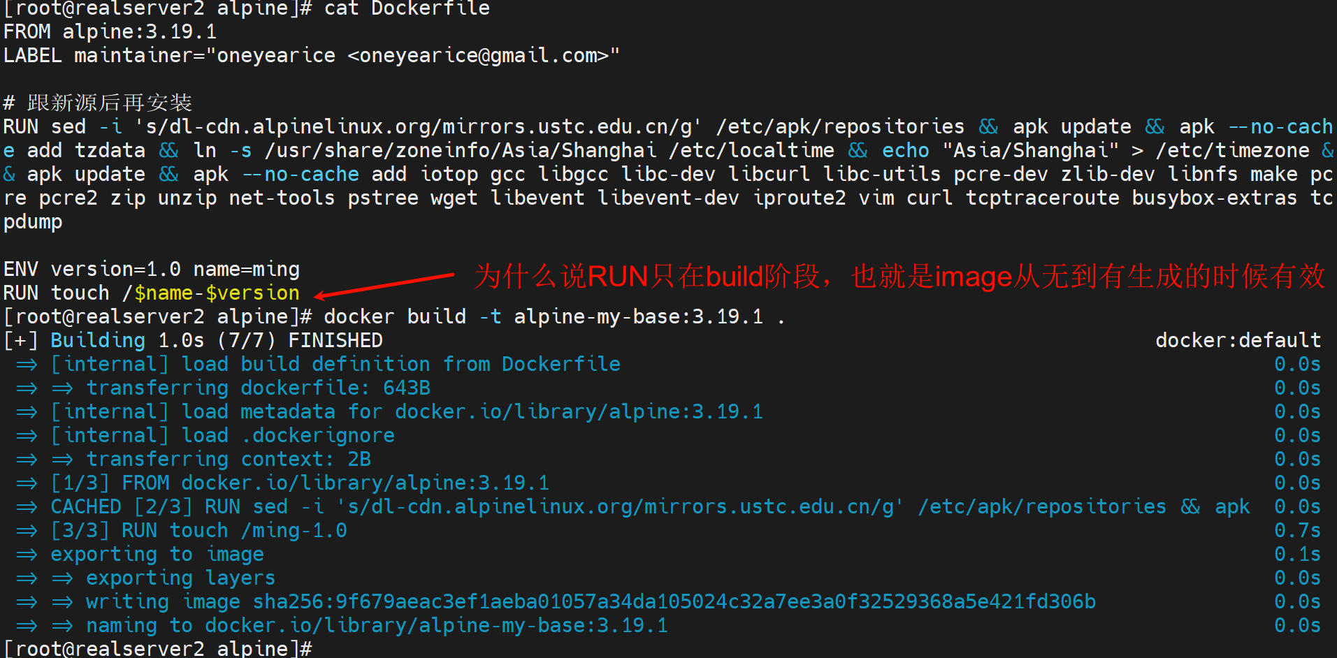This screenshot has height=658, width=1337.
Task: Click the yellow "$name-$version" variable text
Action: pos(217,293)
